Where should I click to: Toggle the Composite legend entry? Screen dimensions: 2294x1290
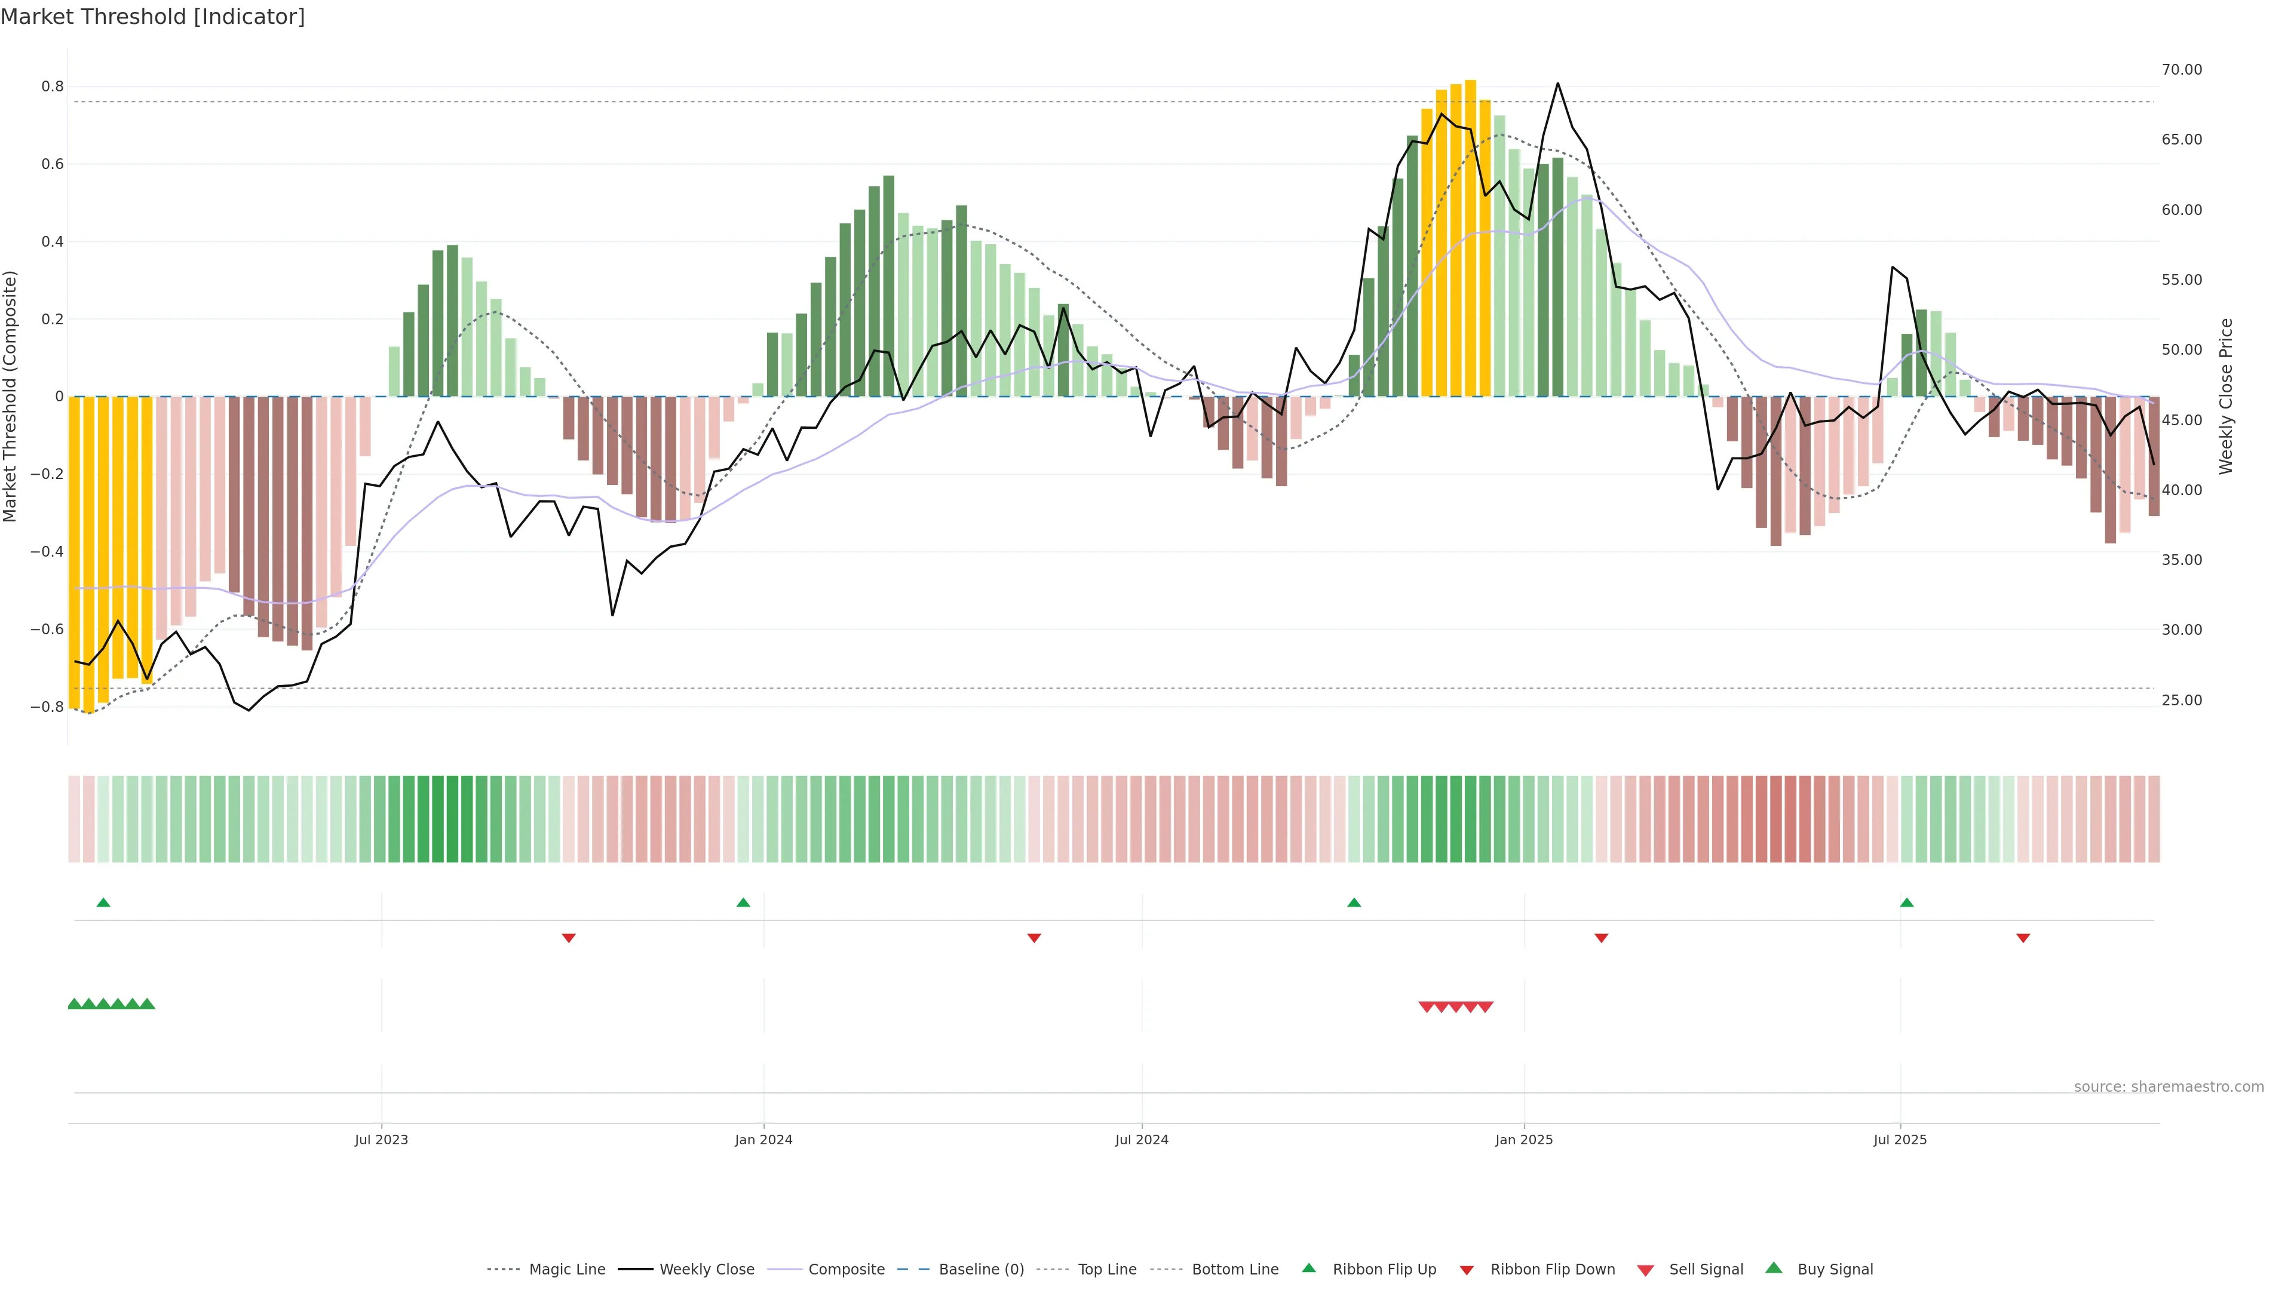point(846,1270)
